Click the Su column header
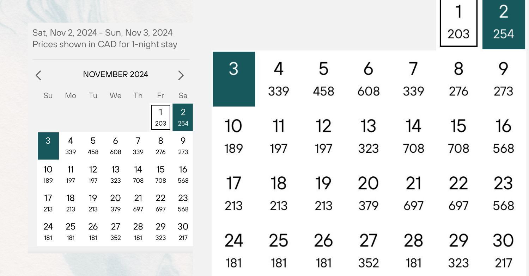The width and height of the screenshot is (529, 276). click(x=48, y=95)
